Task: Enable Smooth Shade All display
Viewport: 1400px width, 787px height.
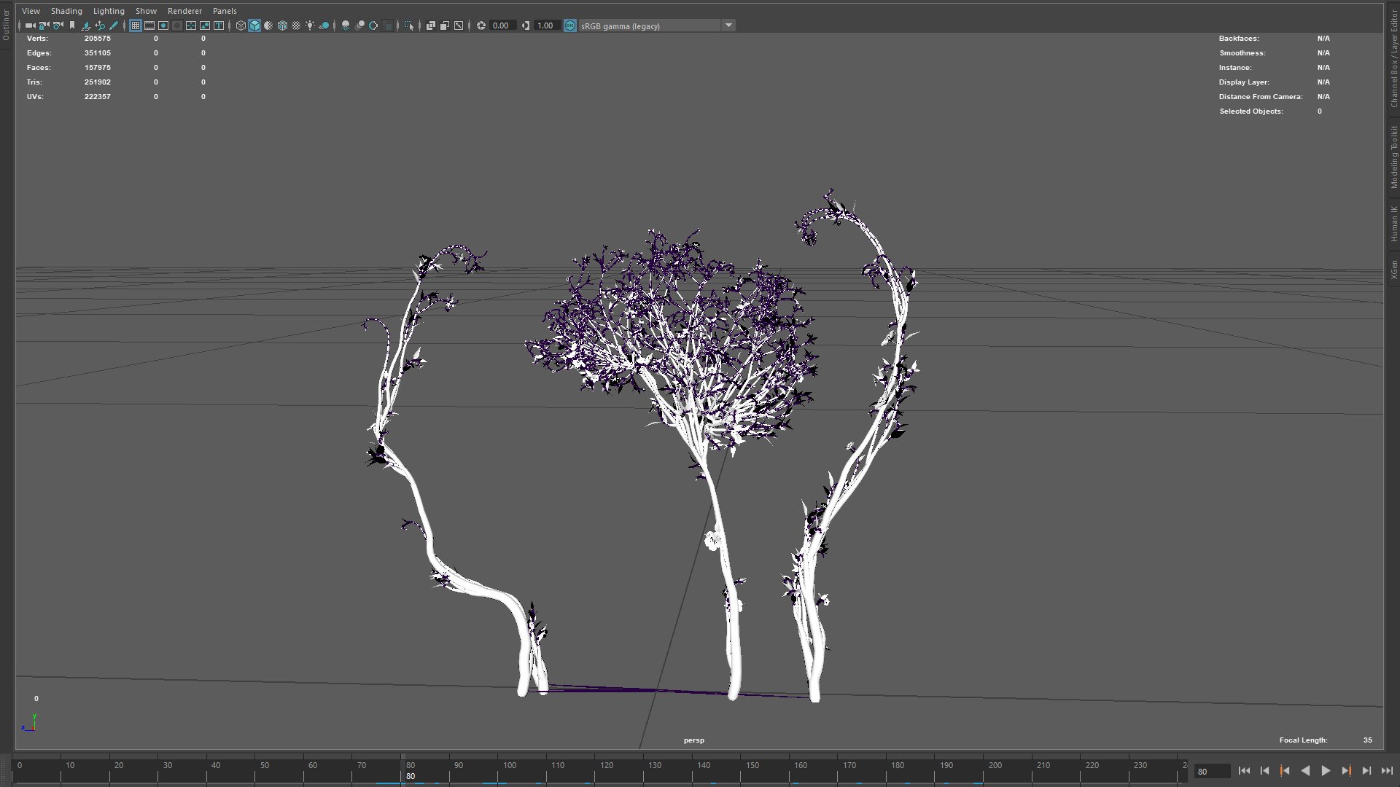Action: [x=254, y=26]
